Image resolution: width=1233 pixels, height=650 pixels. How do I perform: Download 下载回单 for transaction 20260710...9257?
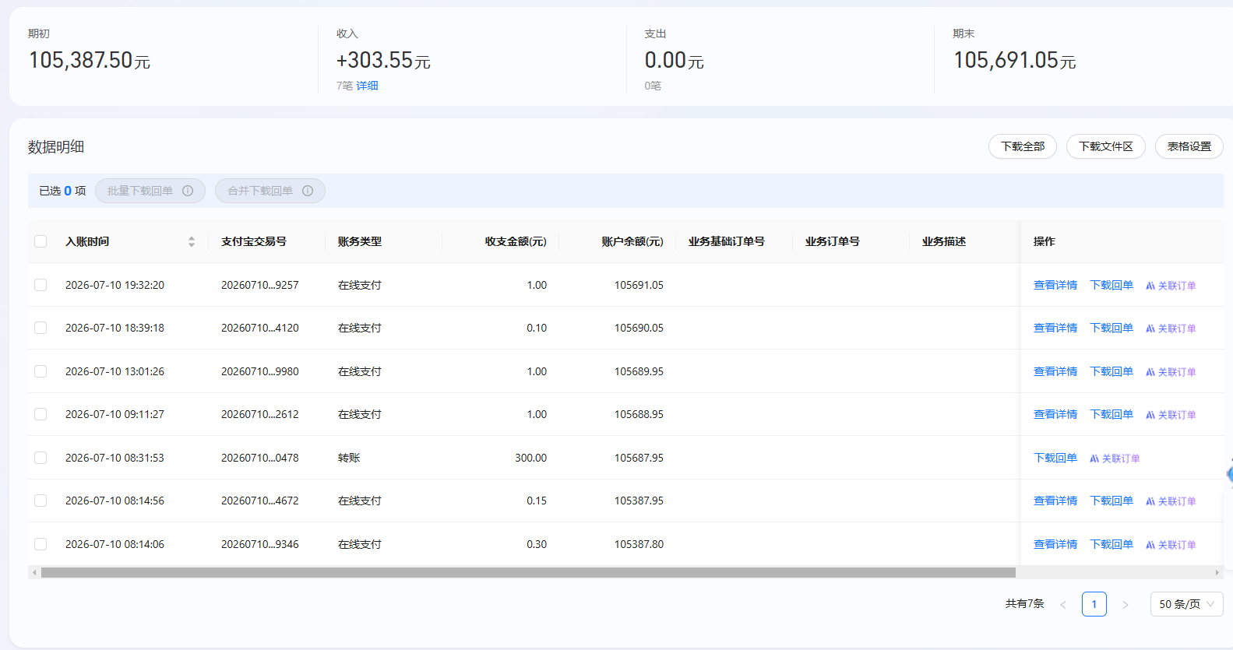point(1111,285)
